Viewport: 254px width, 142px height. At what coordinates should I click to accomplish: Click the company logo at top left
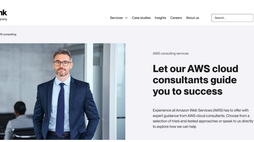coord(3,13)
